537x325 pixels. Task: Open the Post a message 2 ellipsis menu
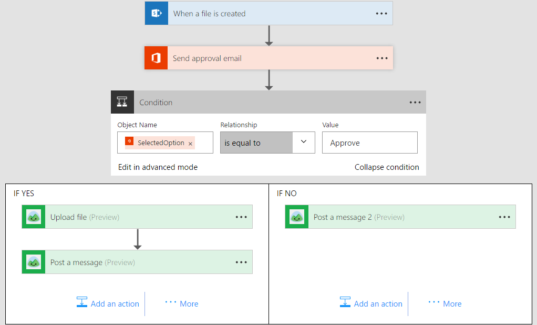pyautogui.click(x=504, y=217)
